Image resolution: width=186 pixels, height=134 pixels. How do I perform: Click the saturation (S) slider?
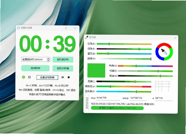[x=145, y=71]
